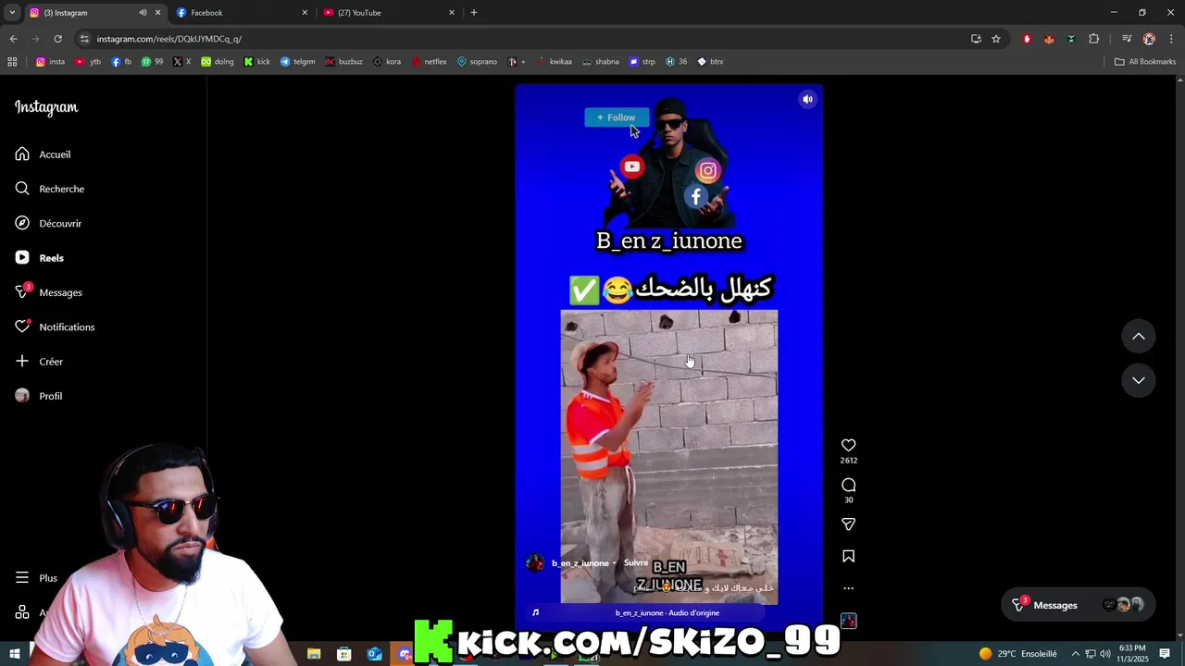
Task: Open reel more options three dots
Action: [x=848, y=588]
